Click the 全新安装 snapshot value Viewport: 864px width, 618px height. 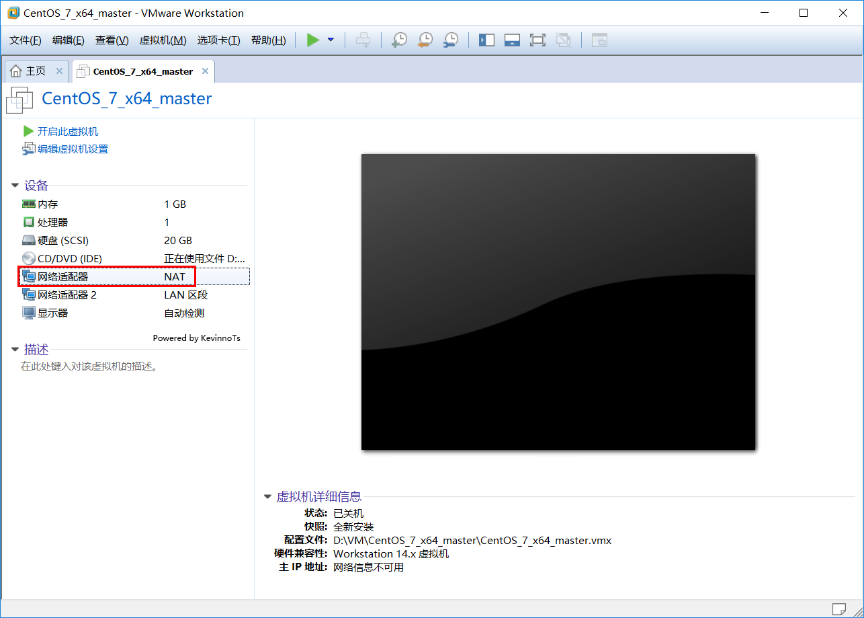tap(354, 527)
